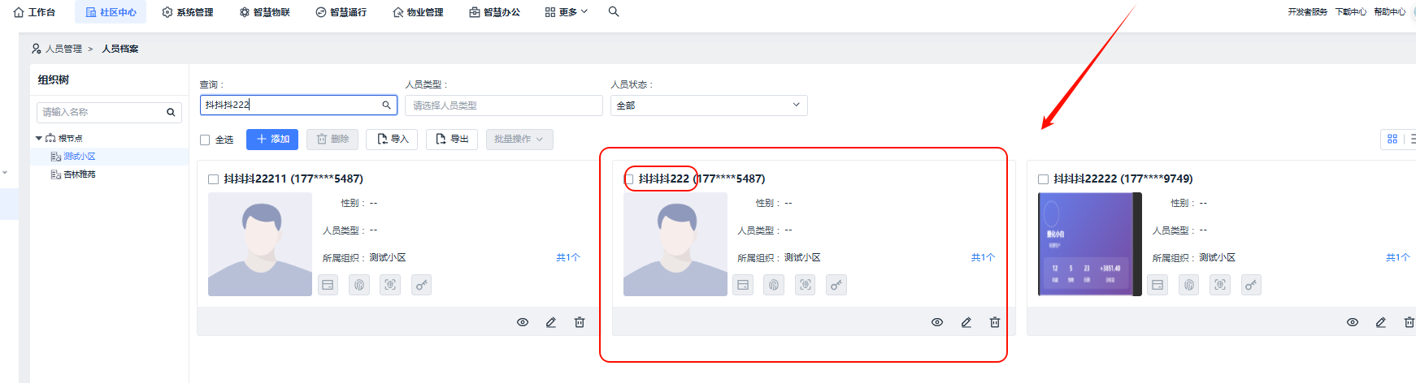Click 共1个 link on 抖抖抖222 (177****5487) card
Image resolution: width=1416 pixels, height=383 pixels.
(983, 257)
